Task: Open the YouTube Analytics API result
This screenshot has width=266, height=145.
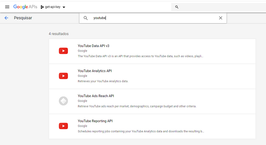Action: coord(152,76)
